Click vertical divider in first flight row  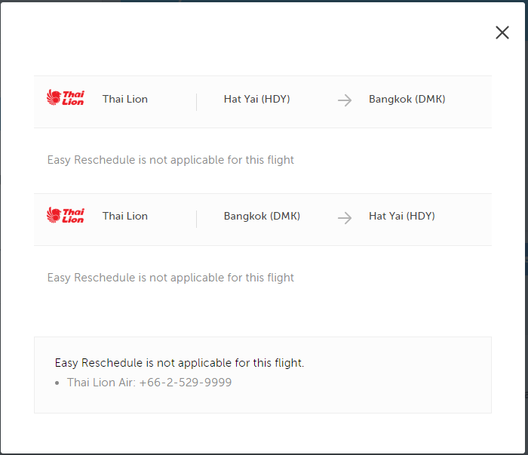[196, 102]
